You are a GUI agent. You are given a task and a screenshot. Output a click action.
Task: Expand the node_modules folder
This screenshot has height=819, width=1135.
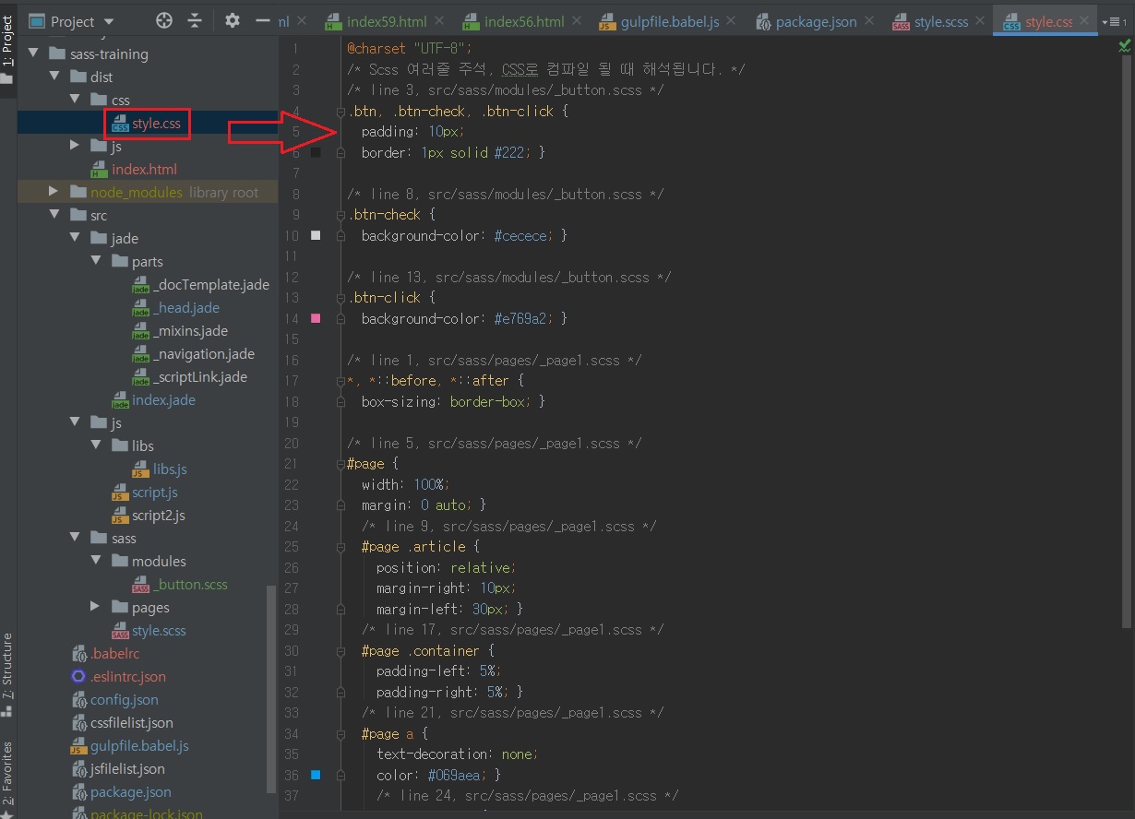[x=54, y=192]
